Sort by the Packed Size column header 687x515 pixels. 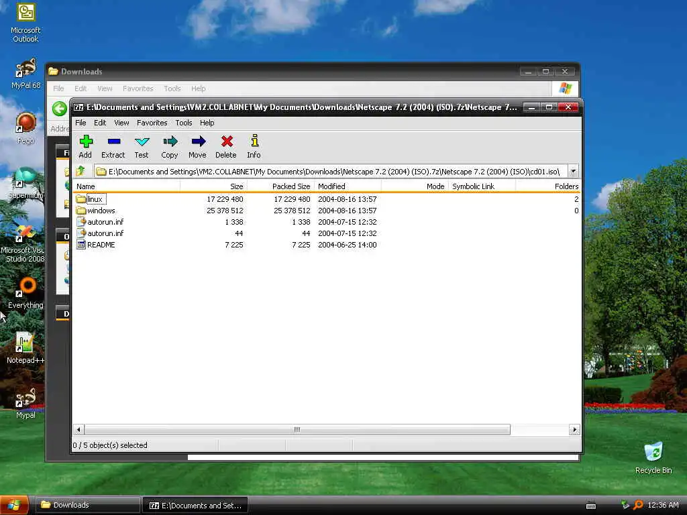click(280, 186)
